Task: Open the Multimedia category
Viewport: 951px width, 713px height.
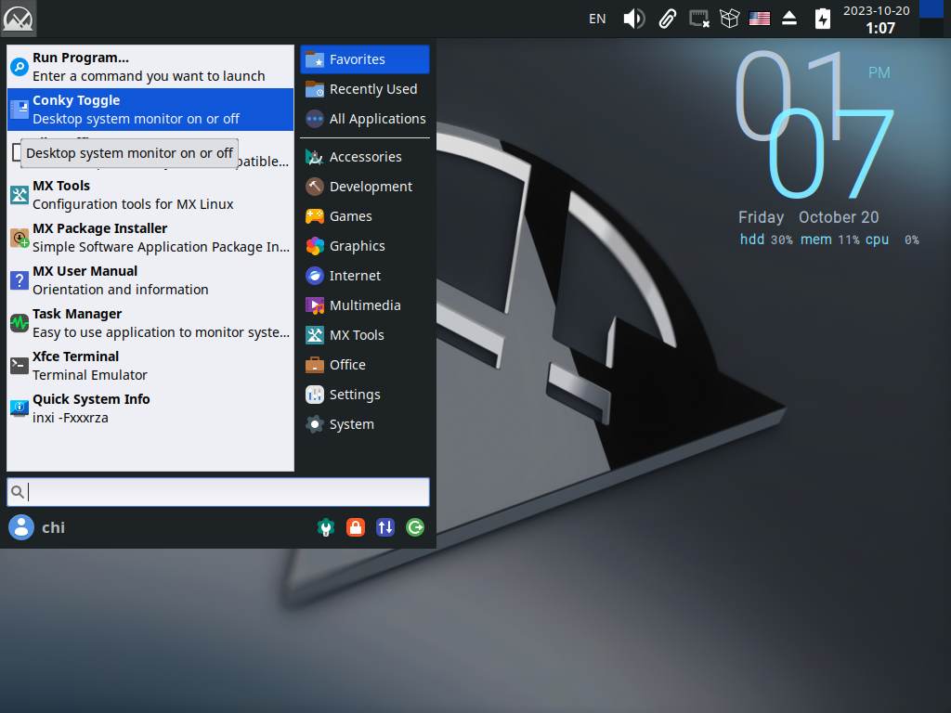Action: (365, 305)
